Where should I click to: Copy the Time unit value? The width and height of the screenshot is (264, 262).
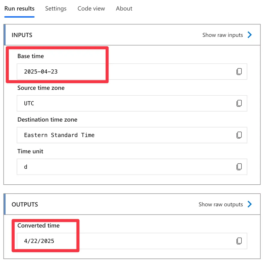(239, 167)
